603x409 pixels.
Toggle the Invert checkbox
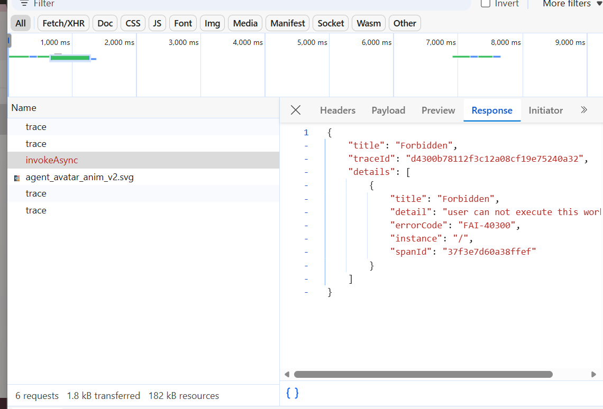point(486,3)
